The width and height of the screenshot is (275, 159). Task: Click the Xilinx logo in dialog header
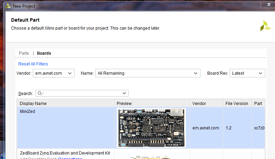click(x=266, y=26)
